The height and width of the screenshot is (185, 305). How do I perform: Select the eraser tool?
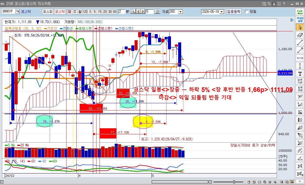(300, 35)
